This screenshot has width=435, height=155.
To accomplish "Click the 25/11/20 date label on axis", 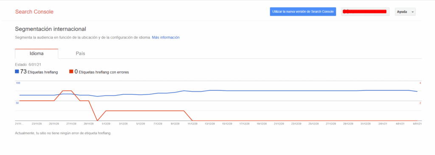I will point(54,124).
